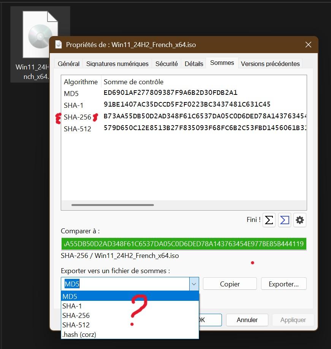
Task: Open the Versions précédentes tab
Action: tap(270, 64)
